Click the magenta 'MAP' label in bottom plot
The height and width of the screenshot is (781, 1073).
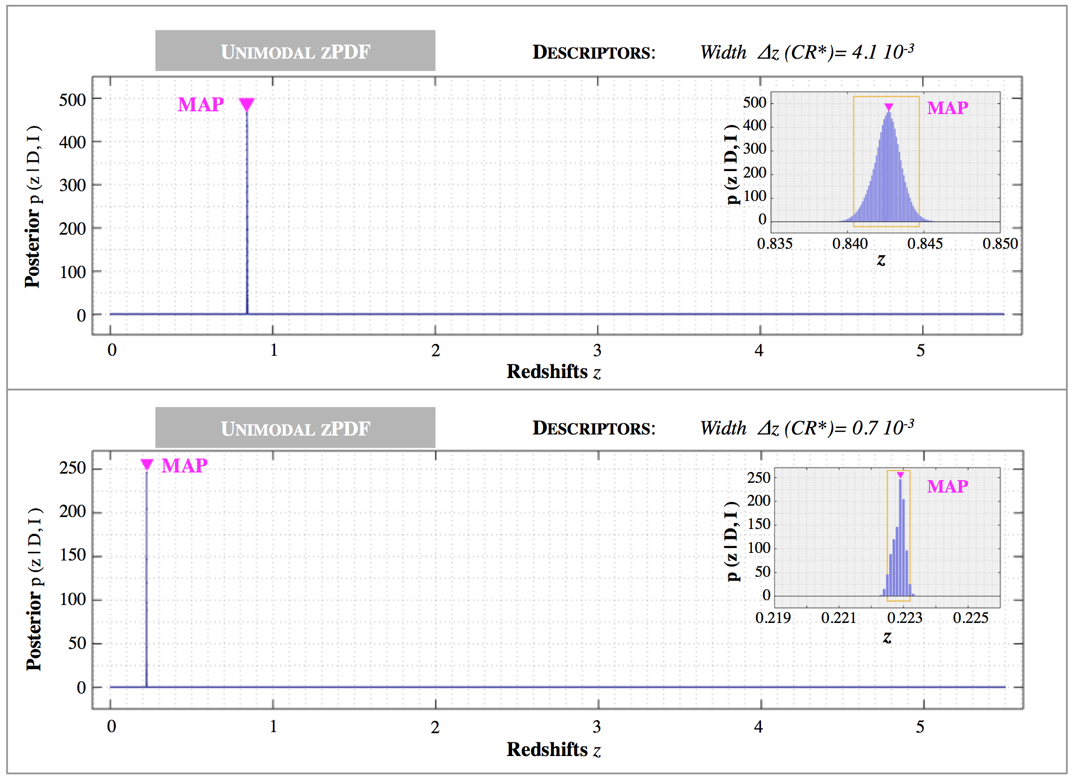(x=185, y=465)
